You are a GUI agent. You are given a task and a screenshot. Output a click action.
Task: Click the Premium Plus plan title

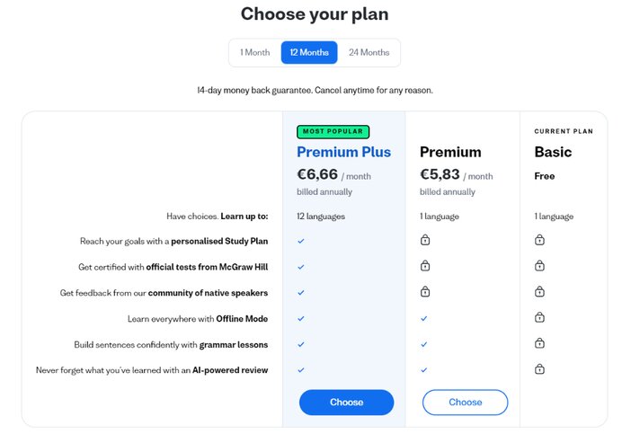(x=343, y=152)
